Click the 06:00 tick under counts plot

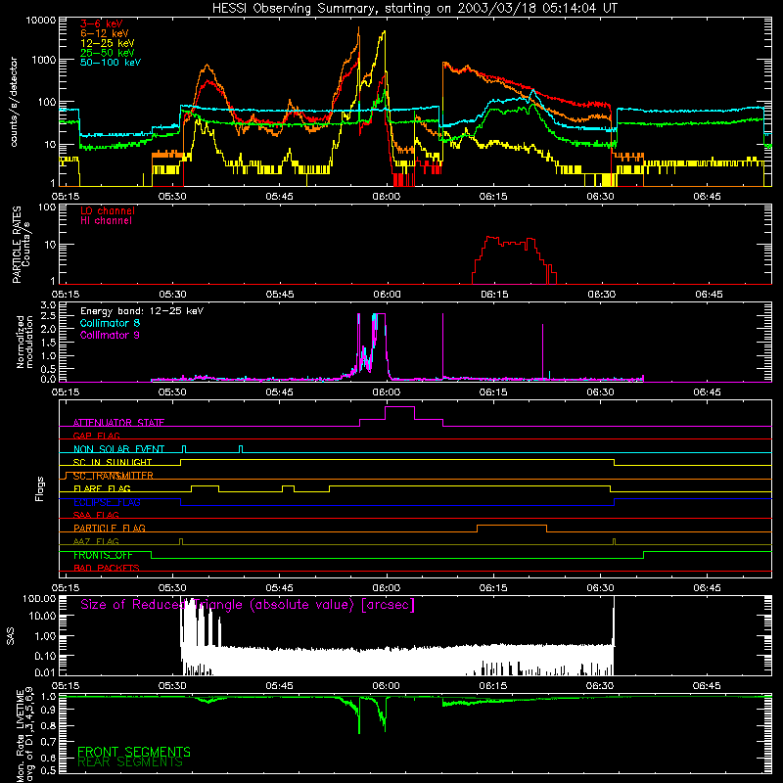click(387, 197)
